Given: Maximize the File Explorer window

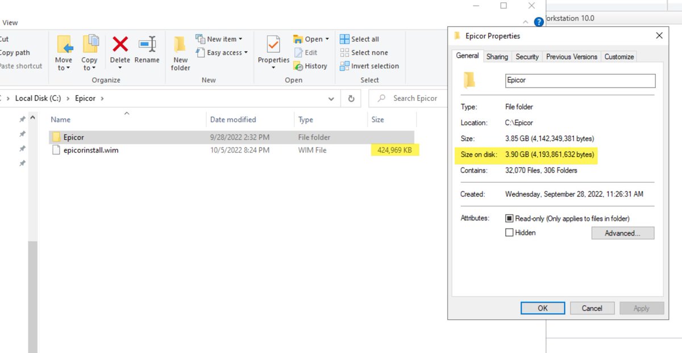Looking at the screenshot, I should (504, 6).
